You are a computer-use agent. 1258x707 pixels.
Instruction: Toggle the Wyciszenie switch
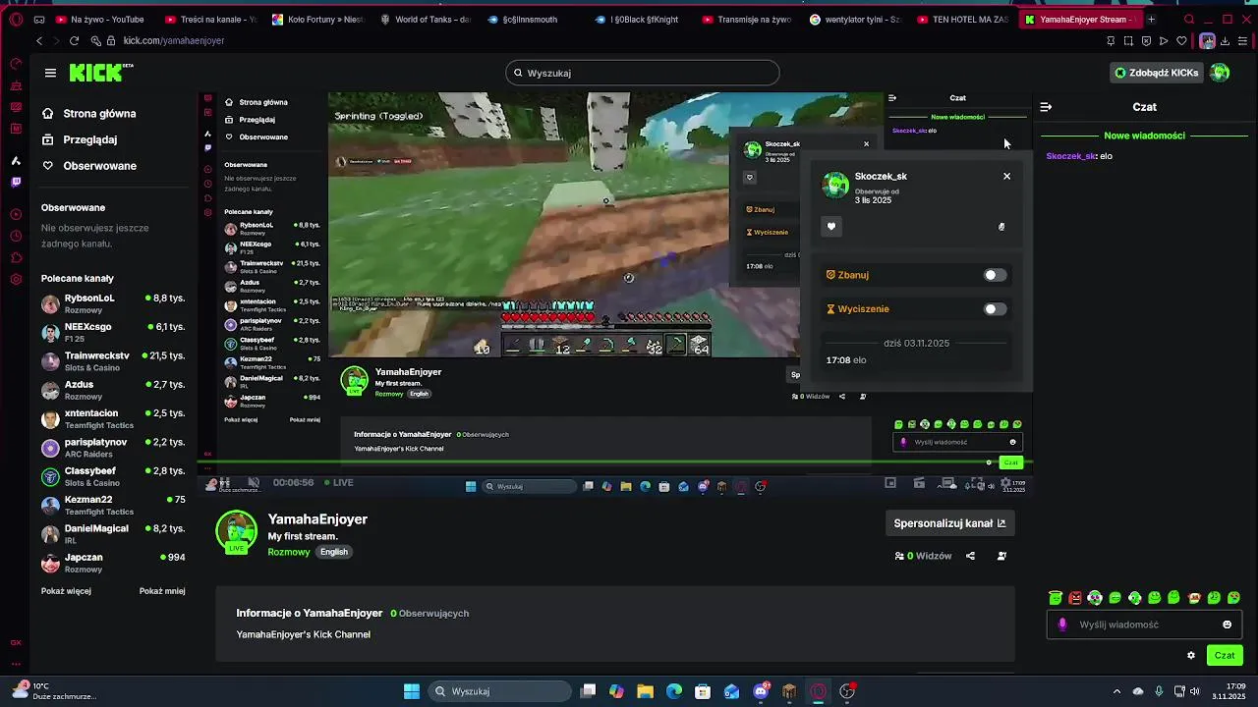995,309
